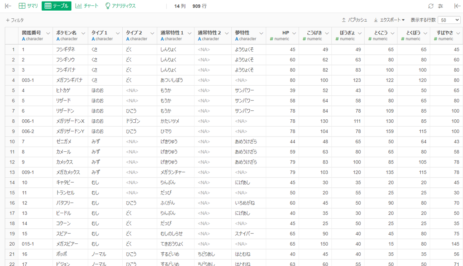Select the メガリザードンY cell

[70, 131]
